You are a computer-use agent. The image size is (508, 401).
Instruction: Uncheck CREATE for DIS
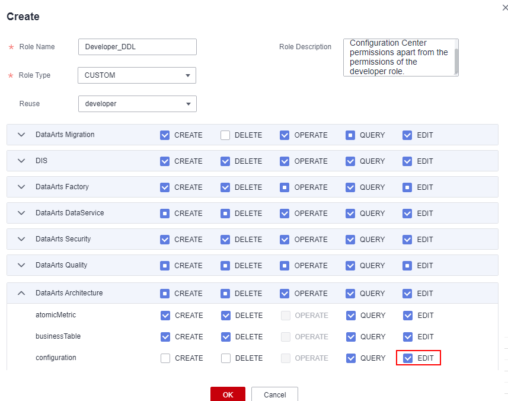click(165, 161)
